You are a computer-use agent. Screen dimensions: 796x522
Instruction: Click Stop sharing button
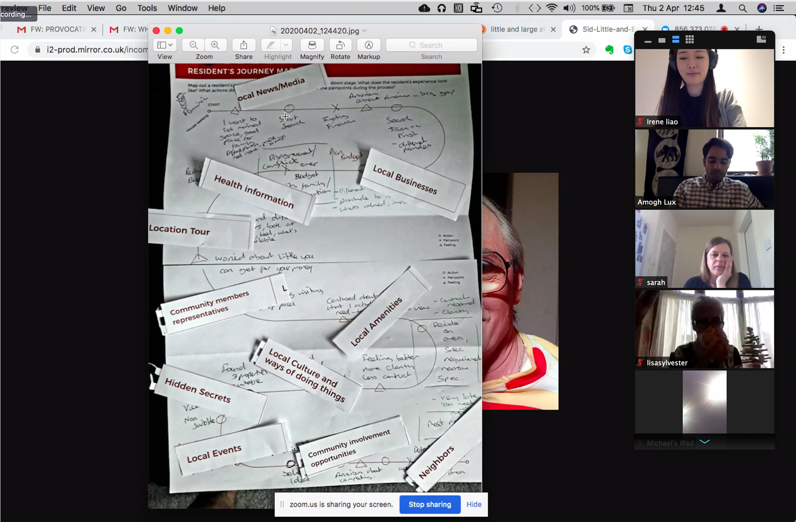(x=430, y=504)
